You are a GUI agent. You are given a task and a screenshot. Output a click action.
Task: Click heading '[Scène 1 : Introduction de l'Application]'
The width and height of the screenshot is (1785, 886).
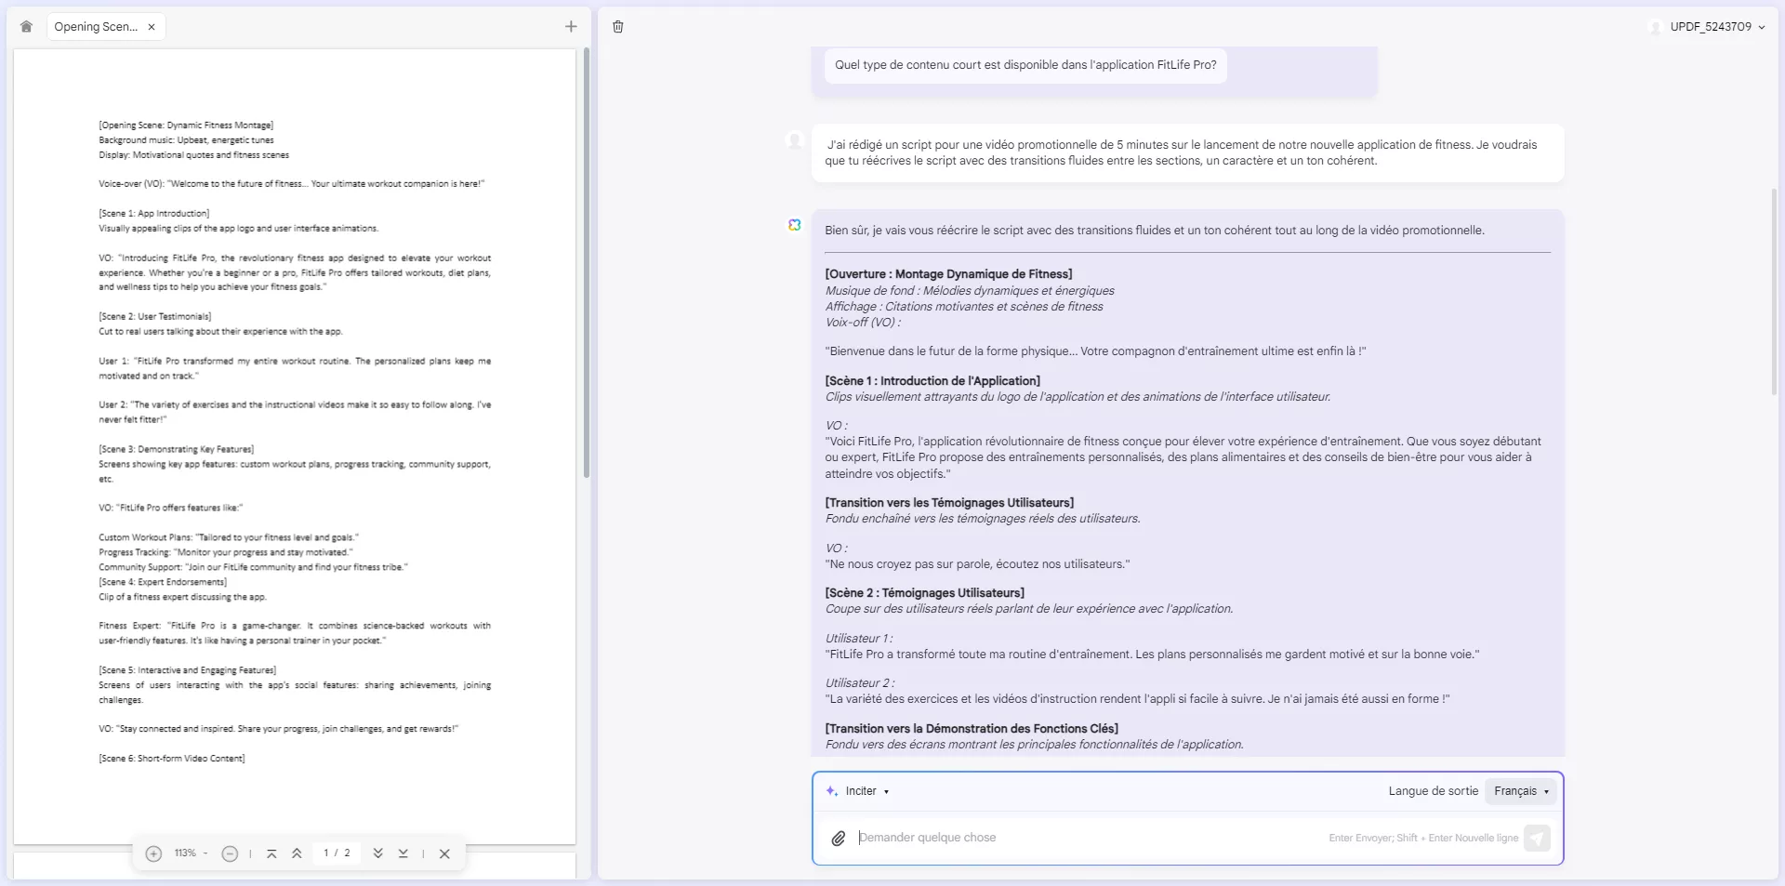point(932,381)
